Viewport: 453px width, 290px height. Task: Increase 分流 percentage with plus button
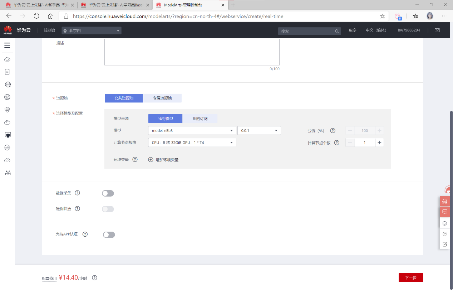[379, 131]
